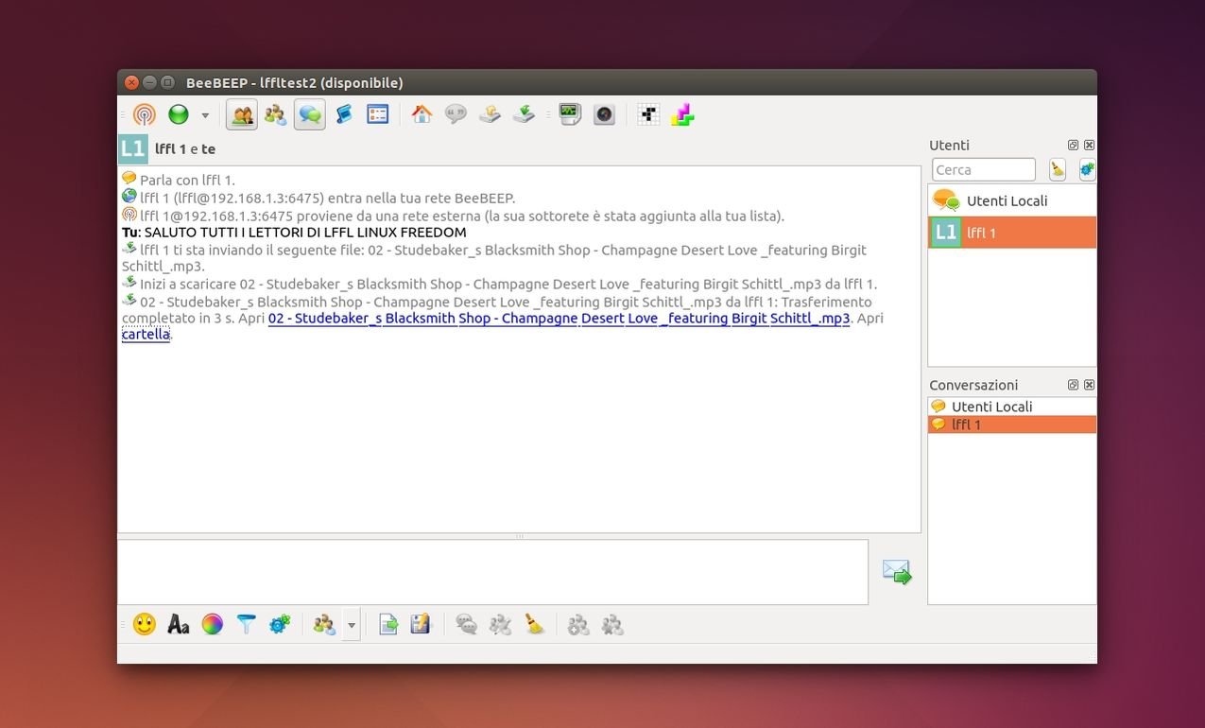Screen dimensions: 1205x728
Task: Click the Cerca search field
Action: coord(983,170)
